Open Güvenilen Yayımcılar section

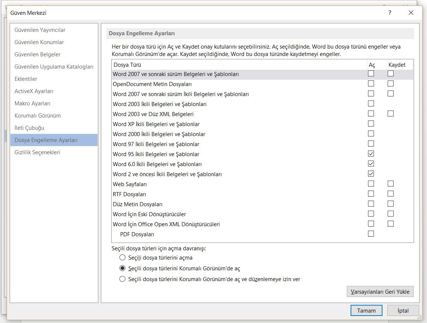(40, 30)
